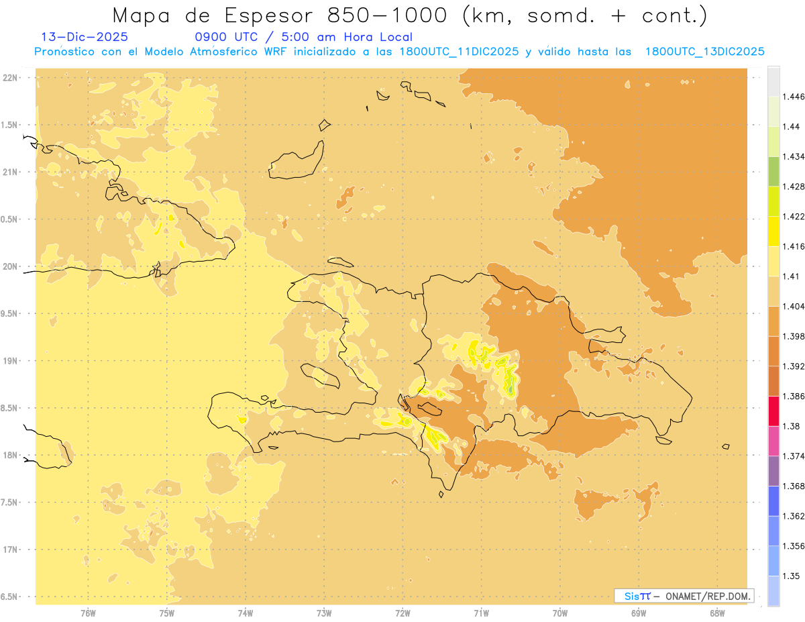Click the latitude label '7.5N'

click(9, 502)
